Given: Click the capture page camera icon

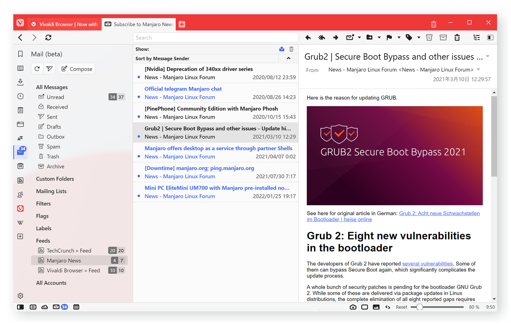Looking at the screenshot, I should pyautogui.click(x=353, y=307).
